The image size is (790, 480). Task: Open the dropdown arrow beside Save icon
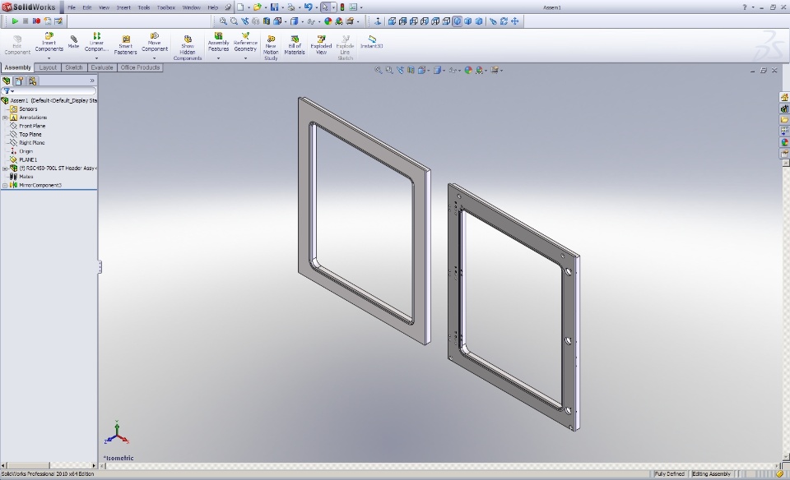pos(282,7)
